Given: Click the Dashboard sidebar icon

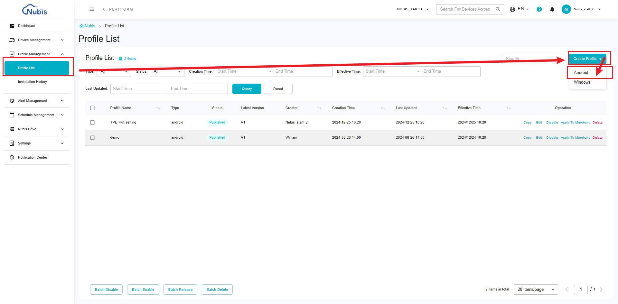Looking at the screenshot, I should 12,26.
